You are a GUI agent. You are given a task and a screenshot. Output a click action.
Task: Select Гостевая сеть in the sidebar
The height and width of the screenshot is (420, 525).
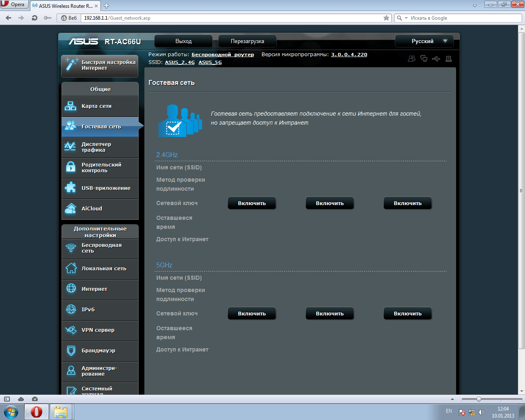pyautogui.click(x=100, y=127)
